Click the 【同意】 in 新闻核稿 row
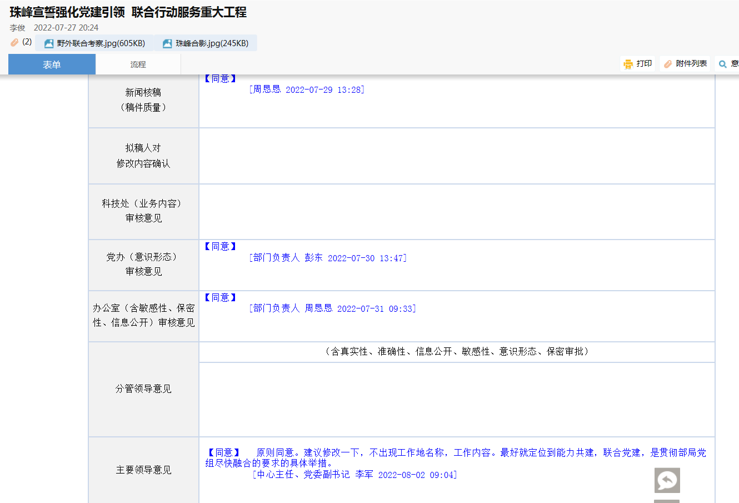The width and height of the screenshot is (739, 503). pyautogui.click(x=221, y=79)
